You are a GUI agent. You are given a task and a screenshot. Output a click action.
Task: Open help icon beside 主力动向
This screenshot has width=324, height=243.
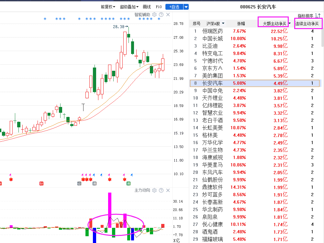pyautogui.click(x=161, y=190)
